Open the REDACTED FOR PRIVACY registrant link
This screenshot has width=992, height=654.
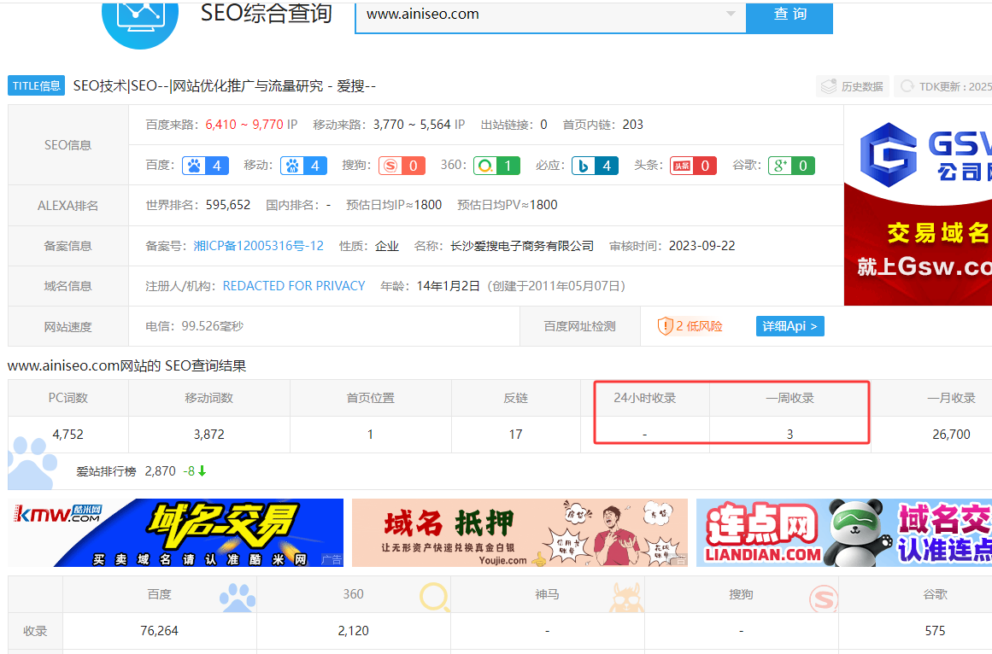(x=294, y=286)
